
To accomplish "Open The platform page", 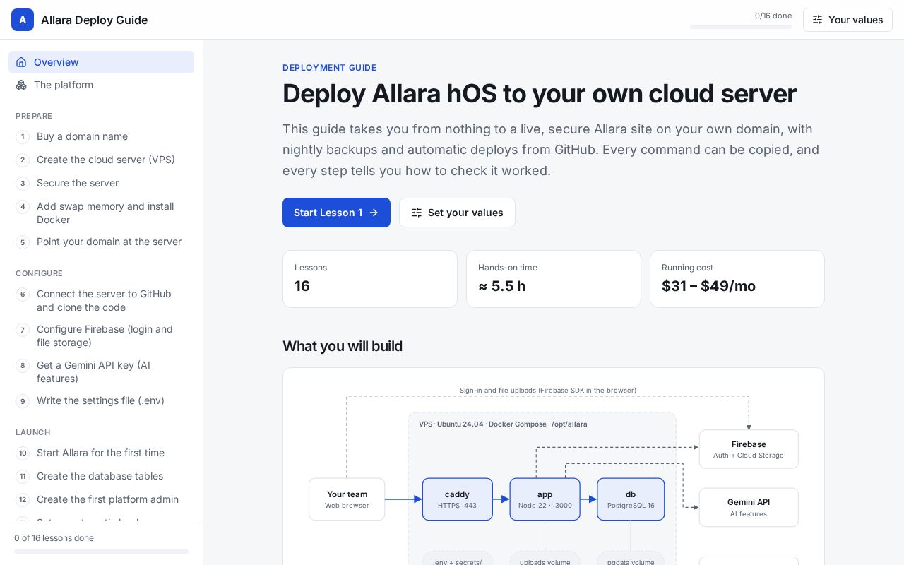I will 101,85.
